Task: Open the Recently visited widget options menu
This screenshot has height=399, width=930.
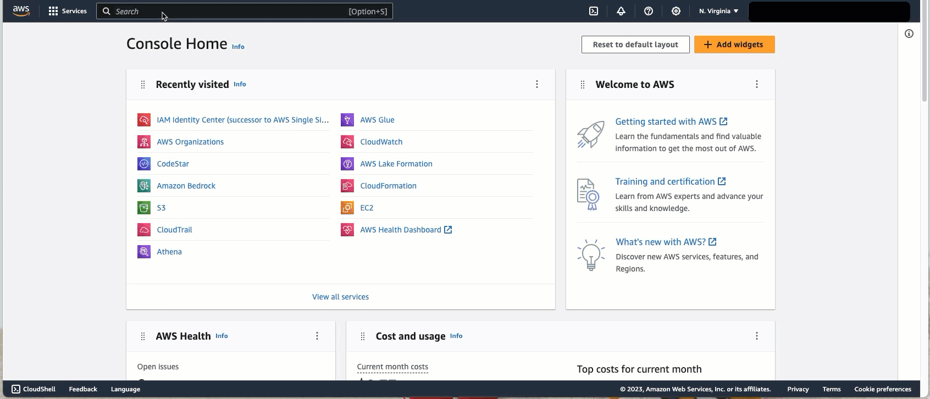Action: (537, 84)
